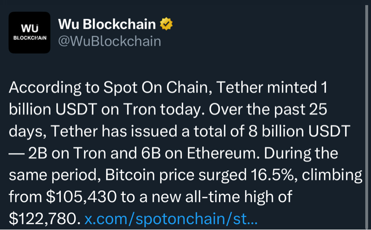Click the "$122,780" price

pyautogui.click(x=44, y=217)
